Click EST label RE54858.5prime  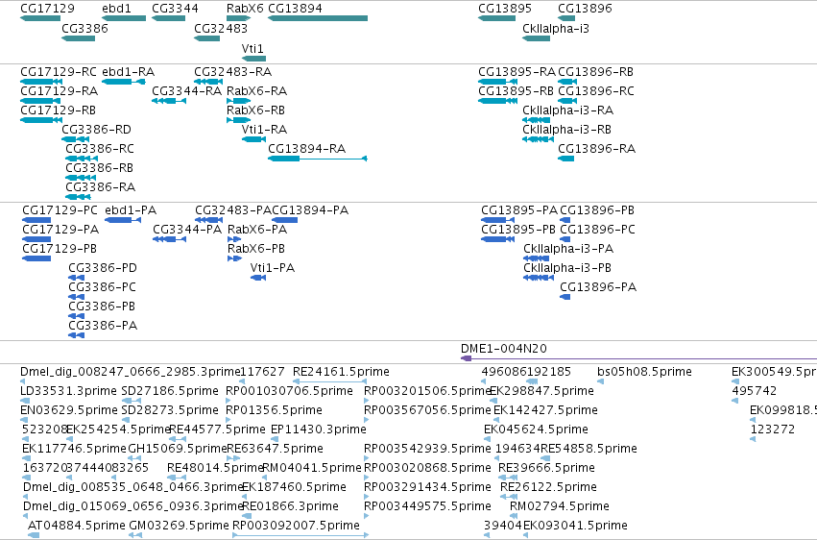[x=589, y=449]
